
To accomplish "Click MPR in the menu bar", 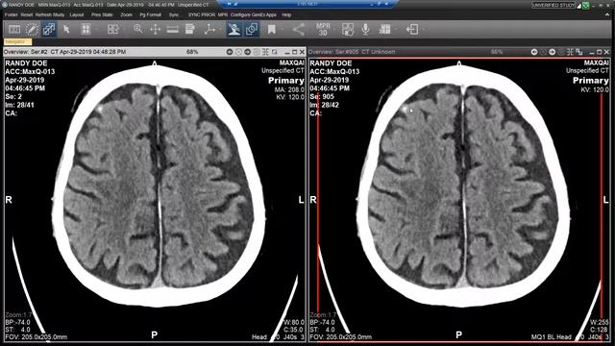I will (222, 15).
